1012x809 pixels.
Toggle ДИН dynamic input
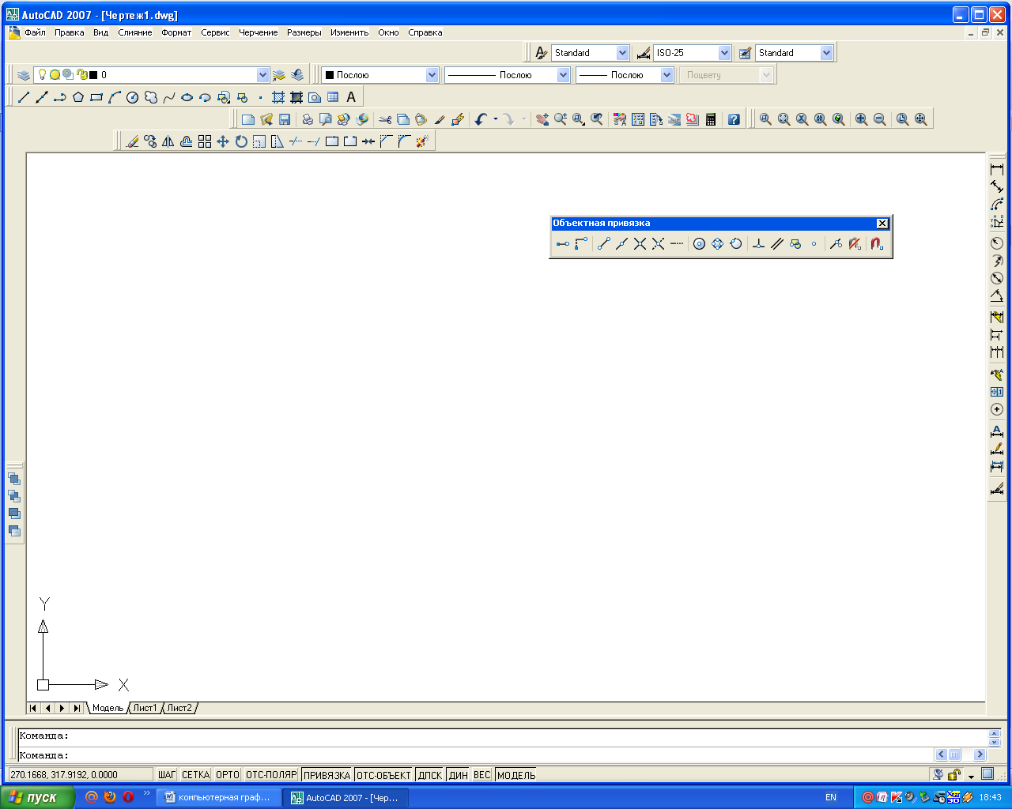click(x=459, y=775)
